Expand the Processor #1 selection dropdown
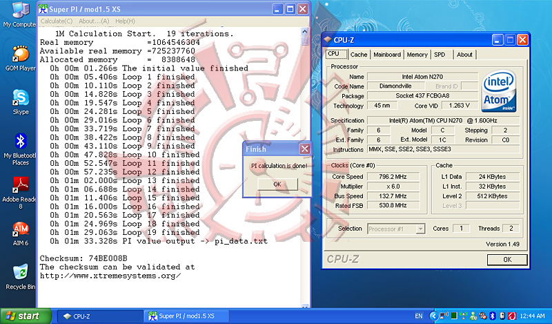This screenshot has height=324, width=552. (420, 229)
